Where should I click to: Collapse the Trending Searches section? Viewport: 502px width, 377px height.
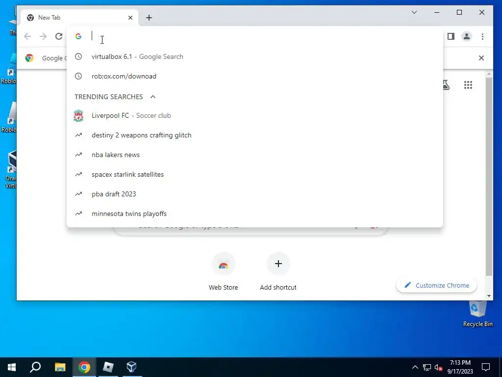(x=153, y=97)
